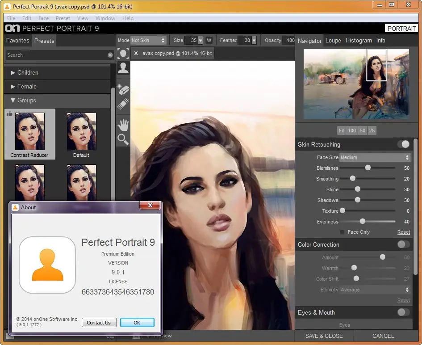Click the CANCEL button
The height and width of the screenshot is (345, 422).
tap(383, 336)
